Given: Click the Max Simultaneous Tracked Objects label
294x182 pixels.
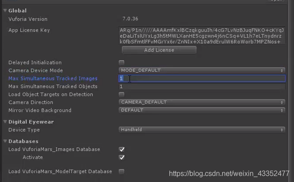Looking at the screenshot, I should pyautogui.click(x=53, y=86).
